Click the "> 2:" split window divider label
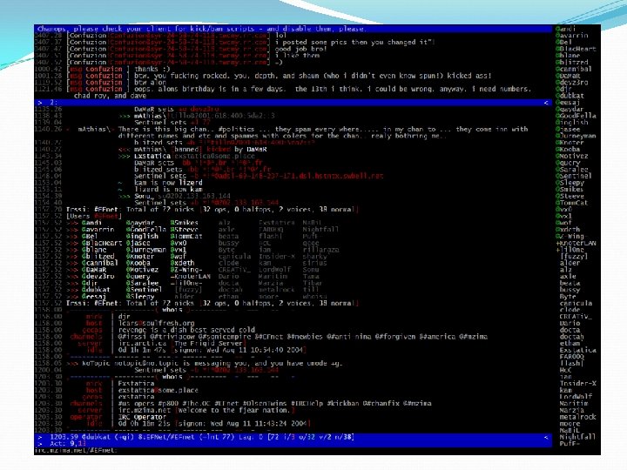The width and height of the screenshot is (627, 470). (x=48, y=103)
